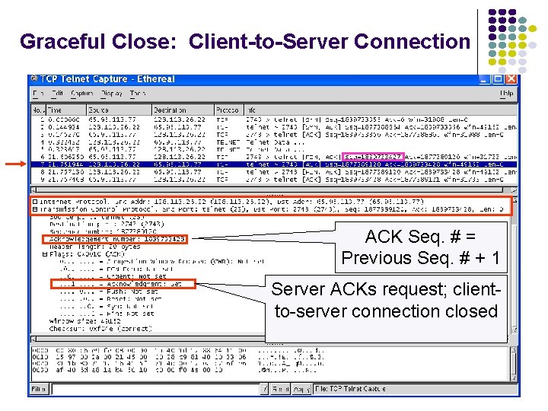Screen dimensions: 548x411
Task: Collapse the Transmission Control Protocol tree node
Action: [35, 209]
